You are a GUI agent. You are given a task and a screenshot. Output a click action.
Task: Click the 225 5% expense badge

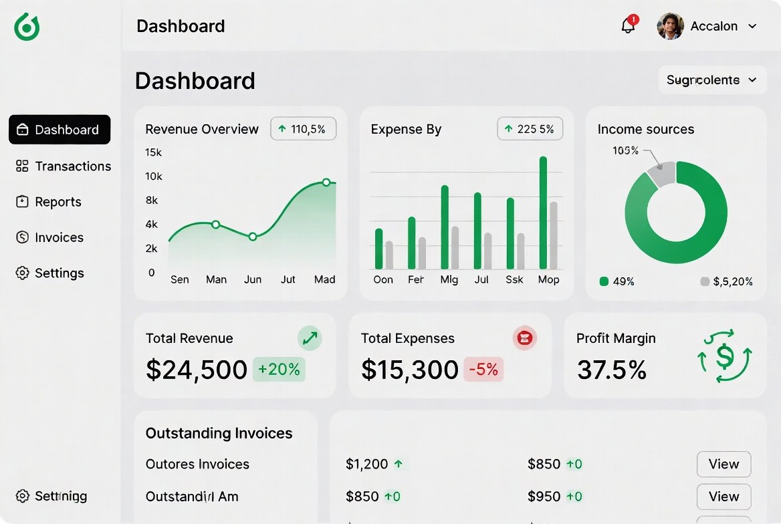coord(530,129)
